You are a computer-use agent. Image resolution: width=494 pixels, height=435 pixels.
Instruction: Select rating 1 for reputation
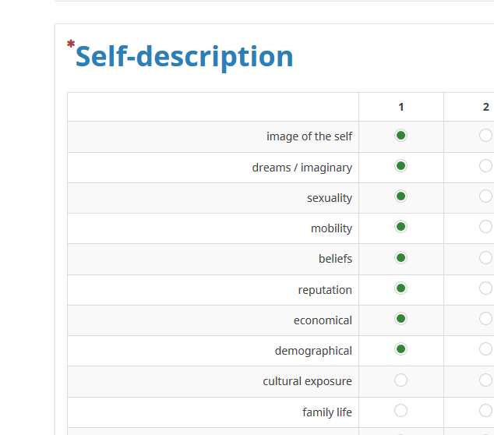pos(401,288)
